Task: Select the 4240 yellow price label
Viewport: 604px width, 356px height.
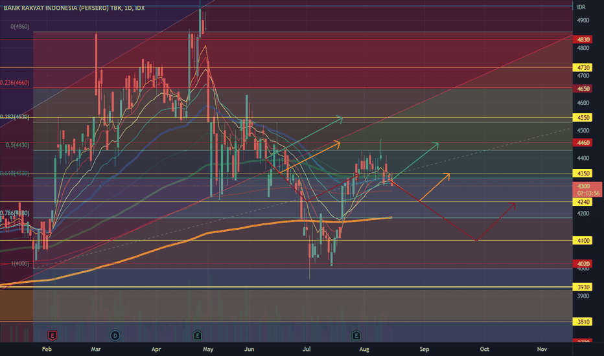Action: 583,202
